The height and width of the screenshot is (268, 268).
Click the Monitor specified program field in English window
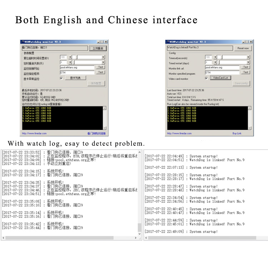(x=222, y=73)
